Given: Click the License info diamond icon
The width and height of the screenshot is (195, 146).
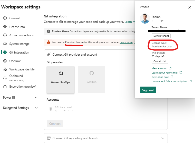Looking at the screenshot, I should pyautogui.click(x=5, y=27).
